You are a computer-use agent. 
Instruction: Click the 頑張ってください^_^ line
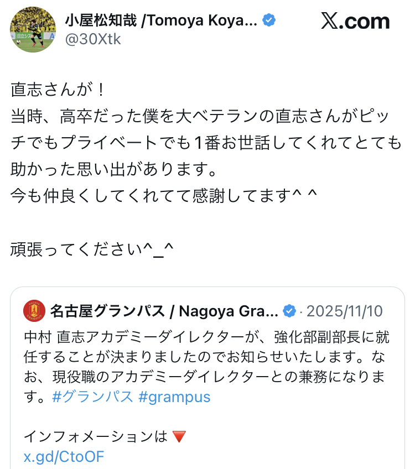[93, 250]
